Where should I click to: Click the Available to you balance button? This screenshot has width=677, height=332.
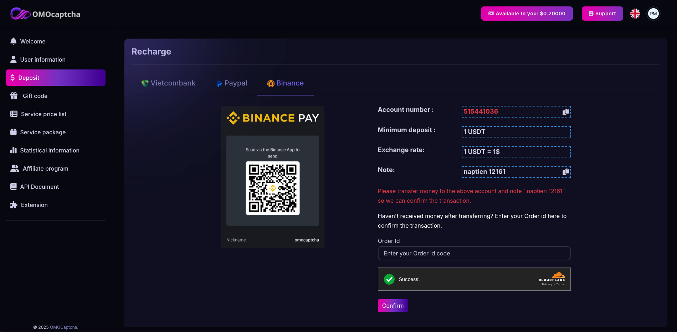coord(527,14)
